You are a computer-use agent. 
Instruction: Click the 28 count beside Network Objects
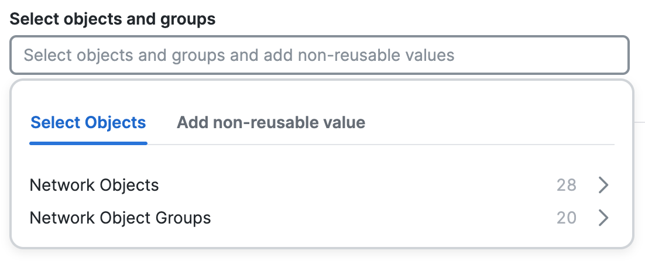click(566, 186)
